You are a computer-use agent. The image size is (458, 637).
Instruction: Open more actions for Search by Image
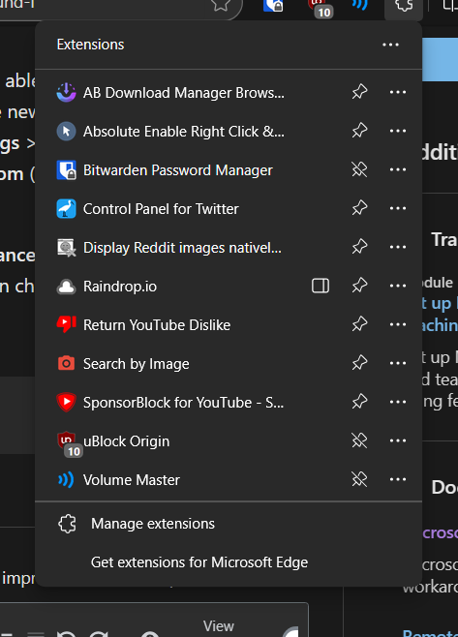[397, 363]
